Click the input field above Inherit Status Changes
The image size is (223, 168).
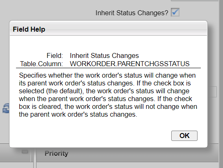point(195,0)
